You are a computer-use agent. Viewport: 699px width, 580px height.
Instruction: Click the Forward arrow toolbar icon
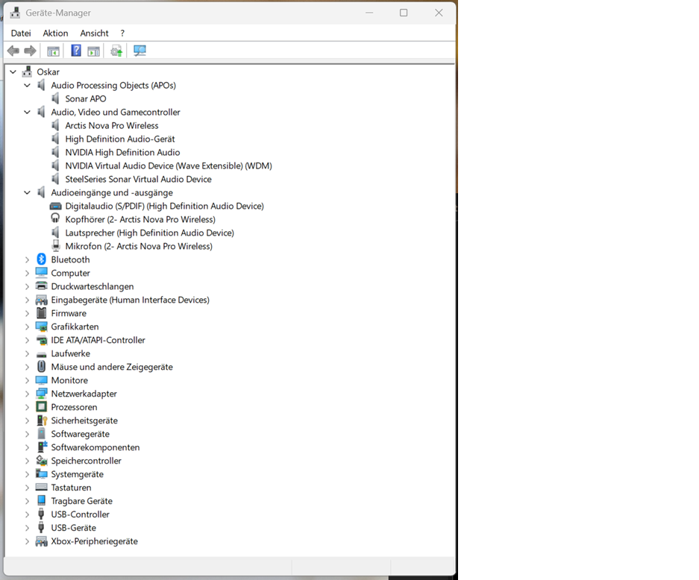31,51
